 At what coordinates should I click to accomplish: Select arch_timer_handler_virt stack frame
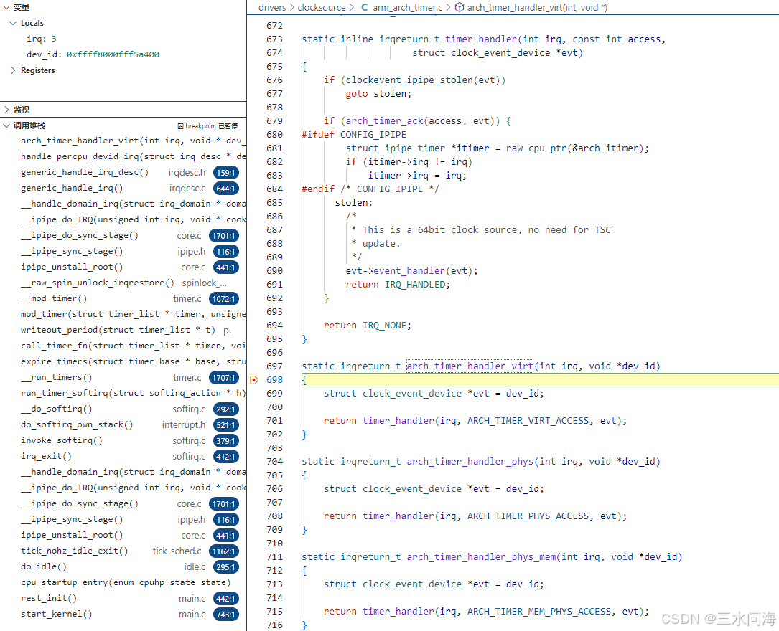(x=123, y=141)
